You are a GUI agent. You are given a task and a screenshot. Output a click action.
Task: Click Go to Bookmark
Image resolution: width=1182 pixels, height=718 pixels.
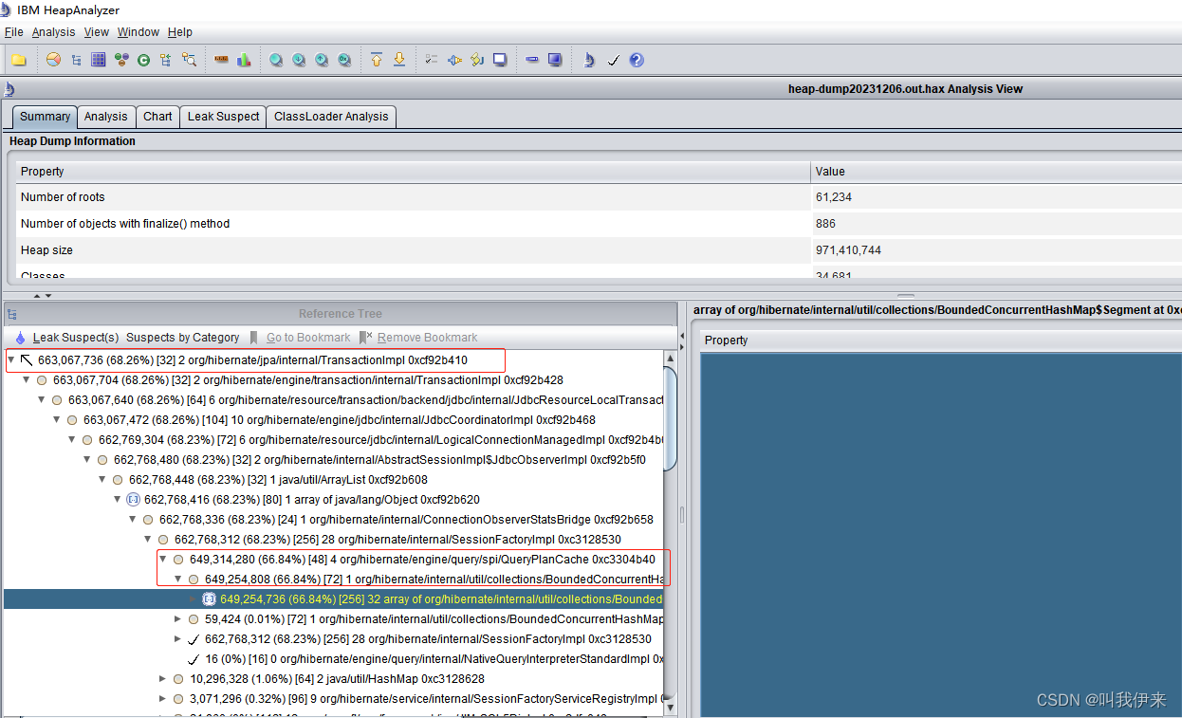pyautogui.click(x=308, y=338)
